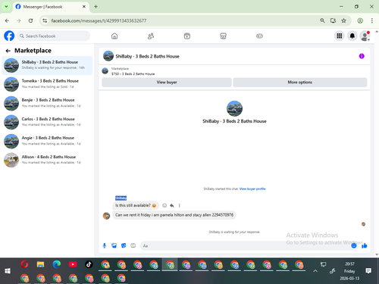Open Chrome profile icon
The height and width of the screenshot is (284, 379).
tap(360, 20)
